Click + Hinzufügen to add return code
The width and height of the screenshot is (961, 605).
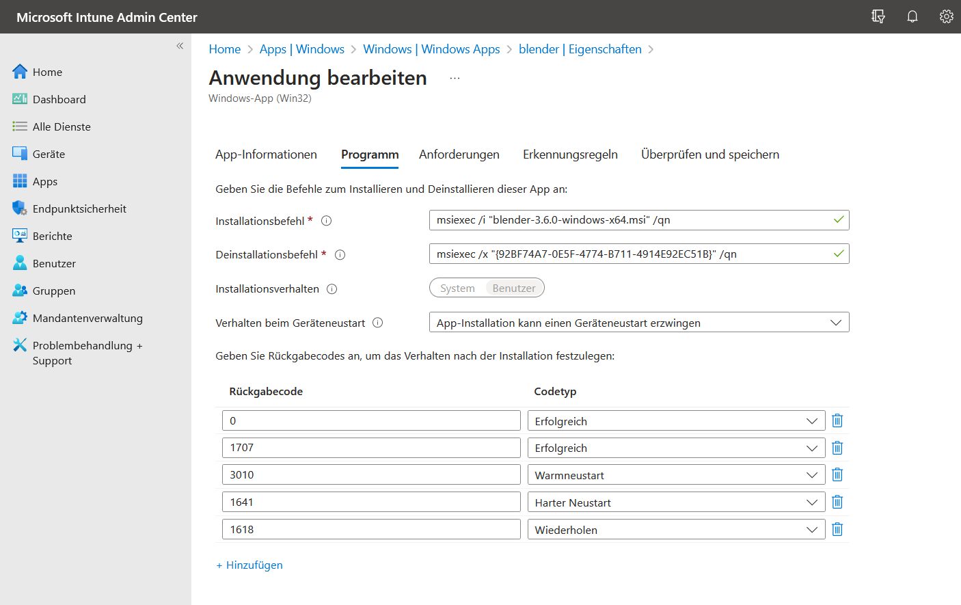249,565
